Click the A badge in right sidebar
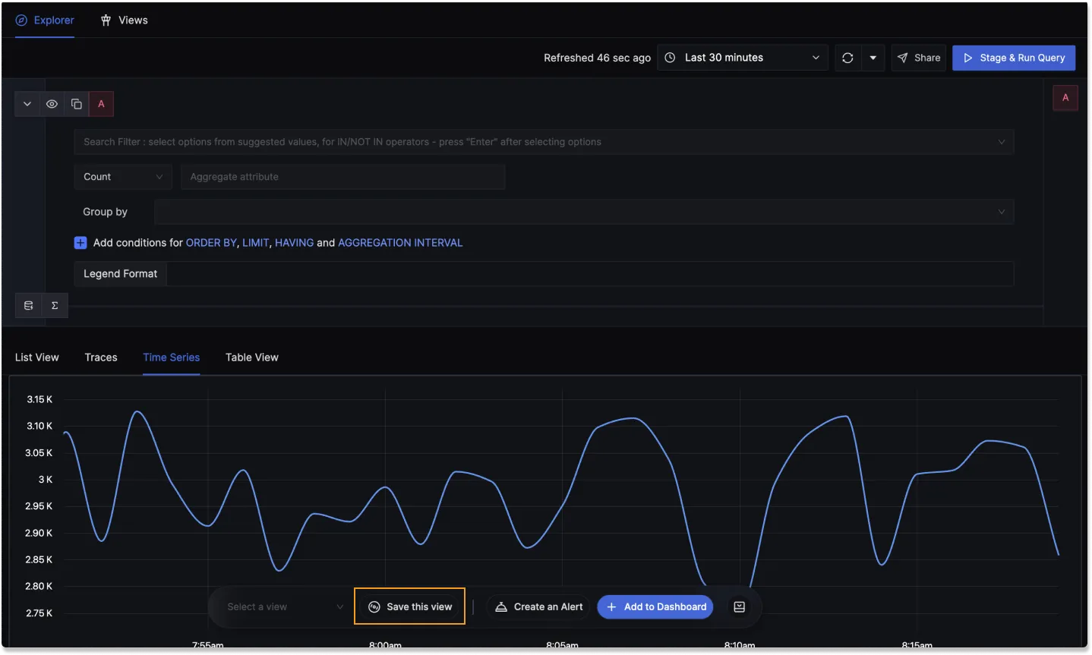This screenshot has height=655, width=1092. point(1065,97)
